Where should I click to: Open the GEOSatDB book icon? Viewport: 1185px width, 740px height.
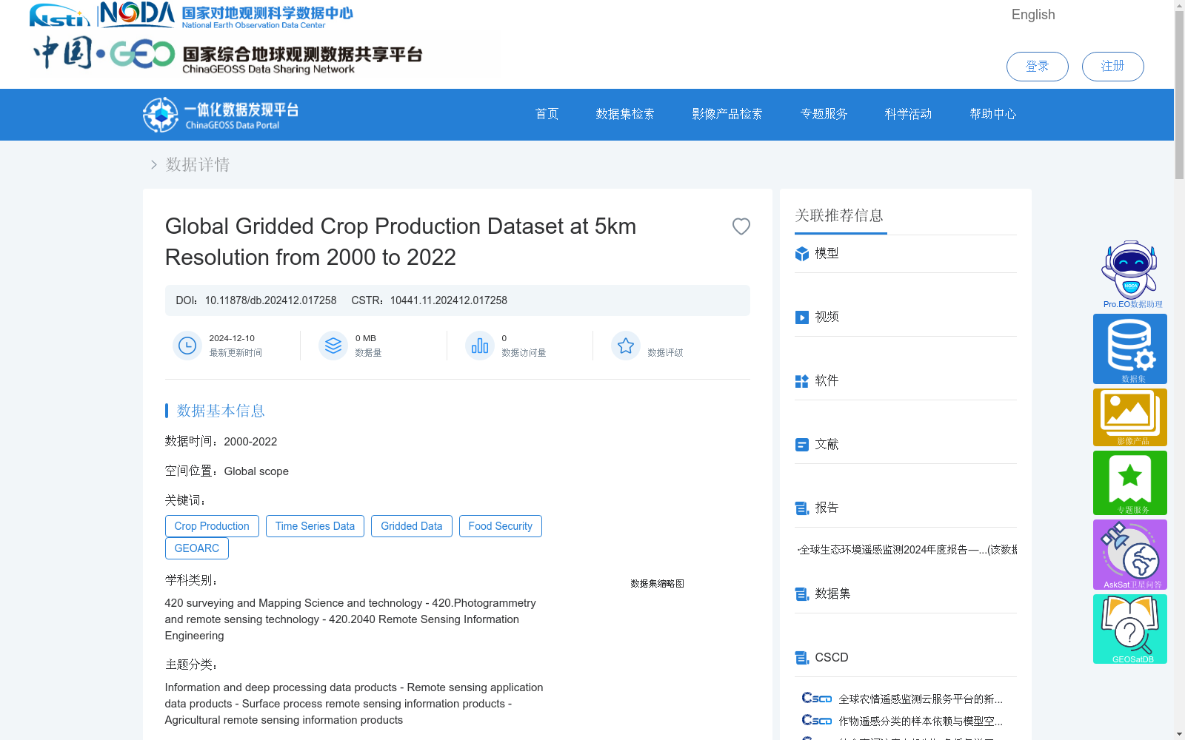pos(1130,629)
